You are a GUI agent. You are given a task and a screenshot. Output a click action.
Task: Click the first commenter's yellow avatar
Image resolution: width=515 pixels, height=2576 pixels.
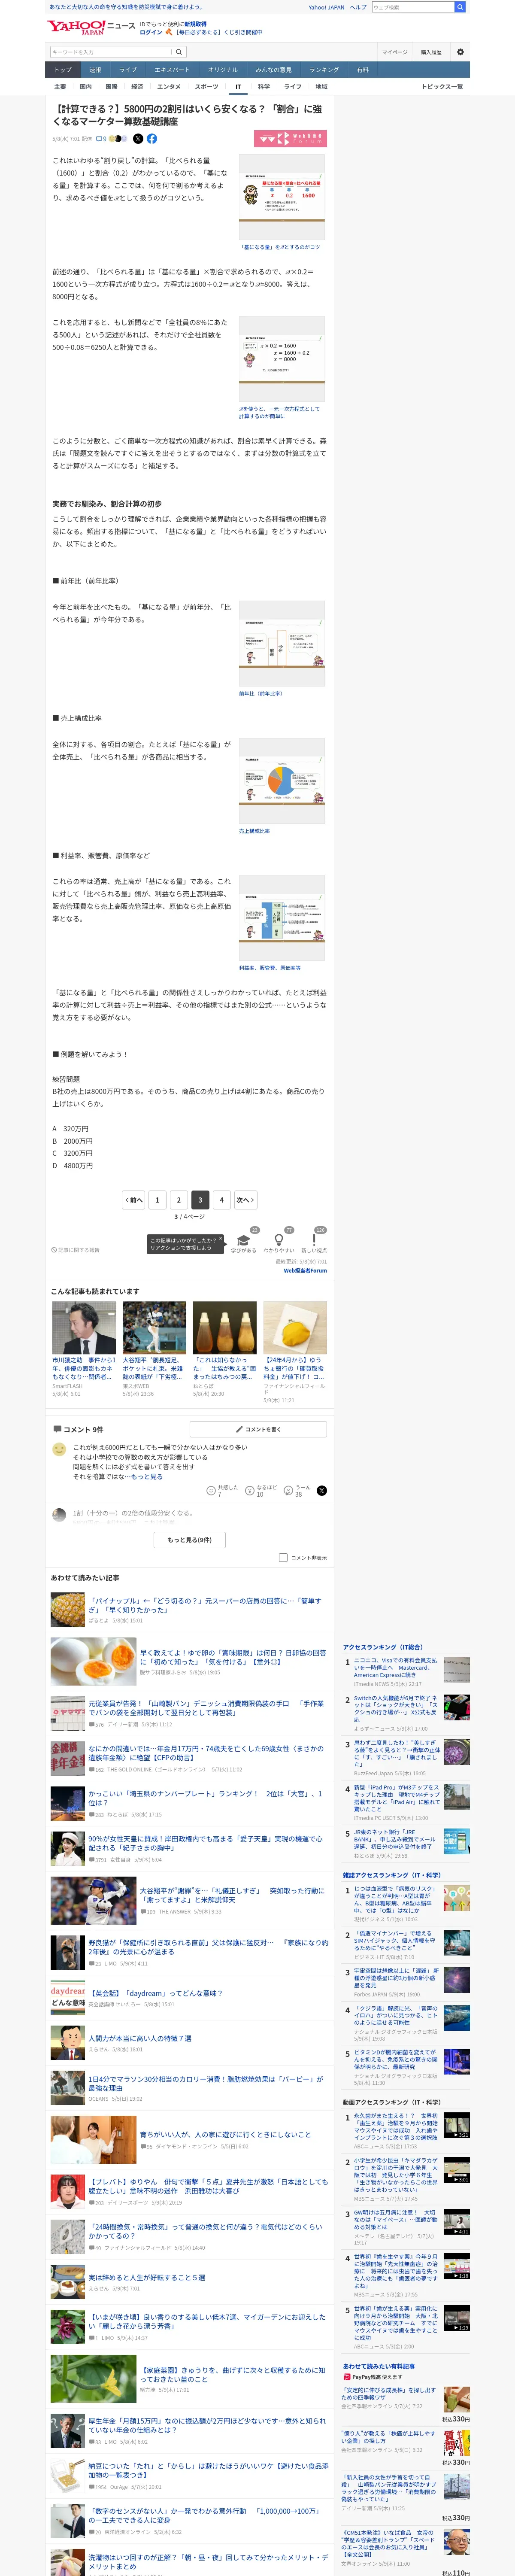(59, 1449)
